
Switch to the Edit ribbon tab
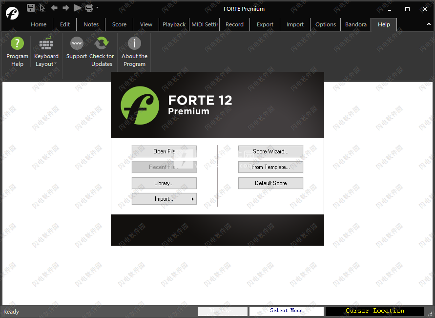click(x=64, y=24)
